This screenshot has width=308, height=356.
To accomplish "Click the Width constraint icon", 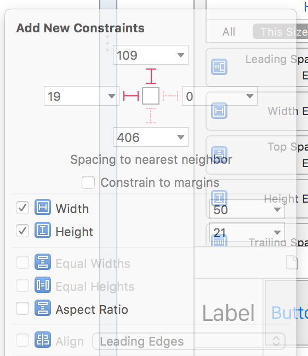I will coord(43,207).
